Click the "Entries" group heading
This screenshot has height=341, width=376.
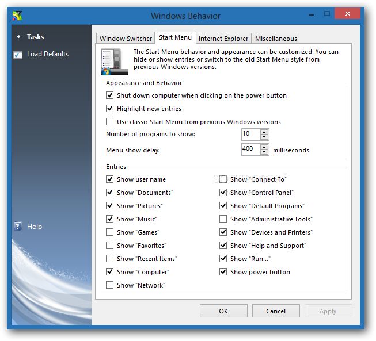(116, 167)
